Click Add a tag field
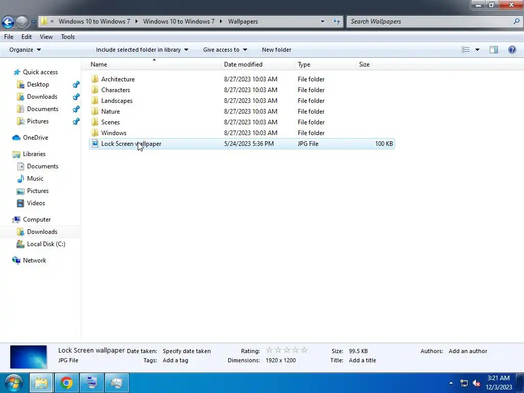Image resolution: width=524 pixels, height=393 pixels. [x=176, y=361]
